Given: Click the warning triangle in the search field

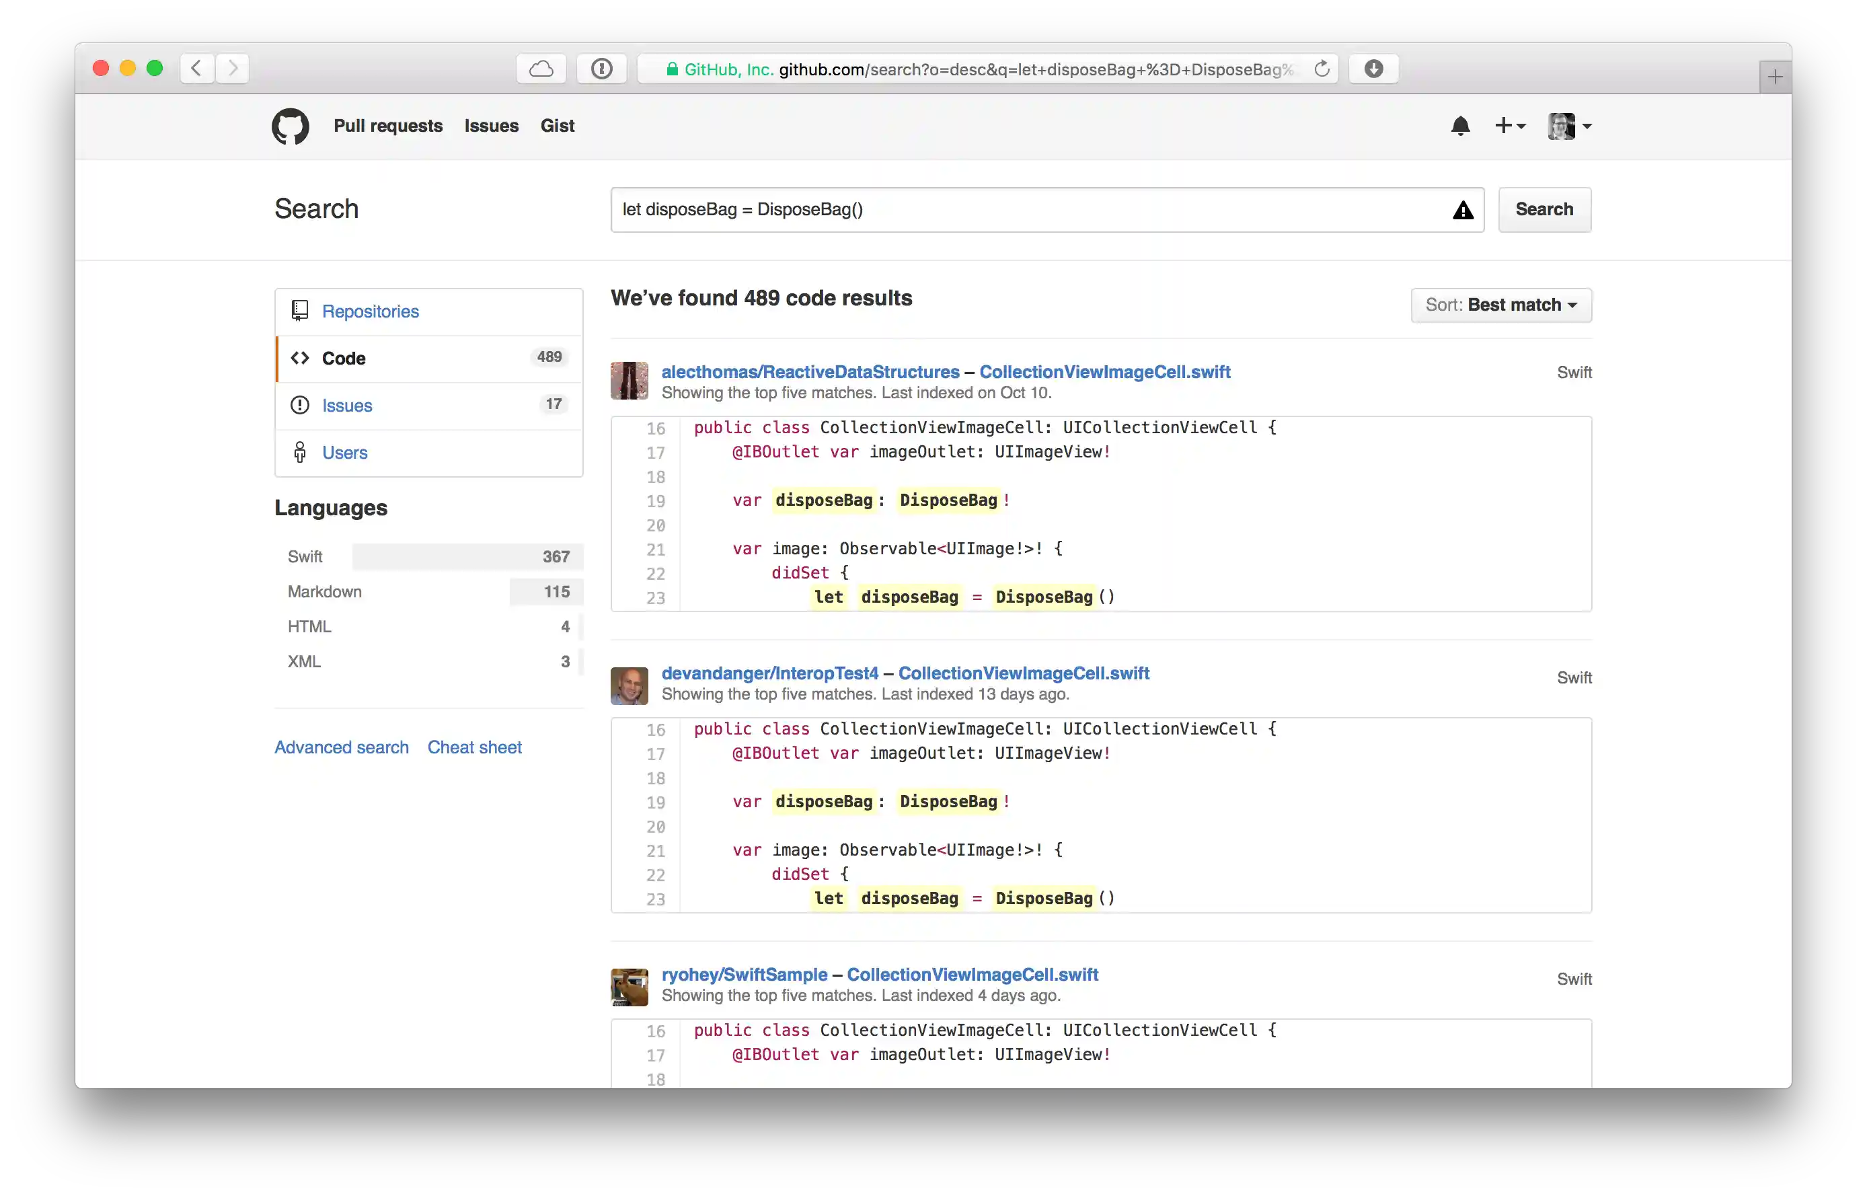Looking at the screenshot, I should (x=1463, y=210).
